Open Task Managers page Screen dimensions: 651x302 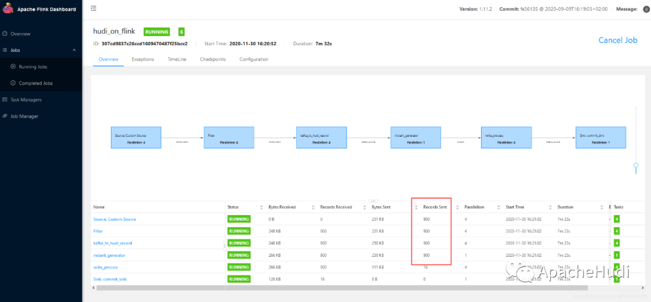26,99
